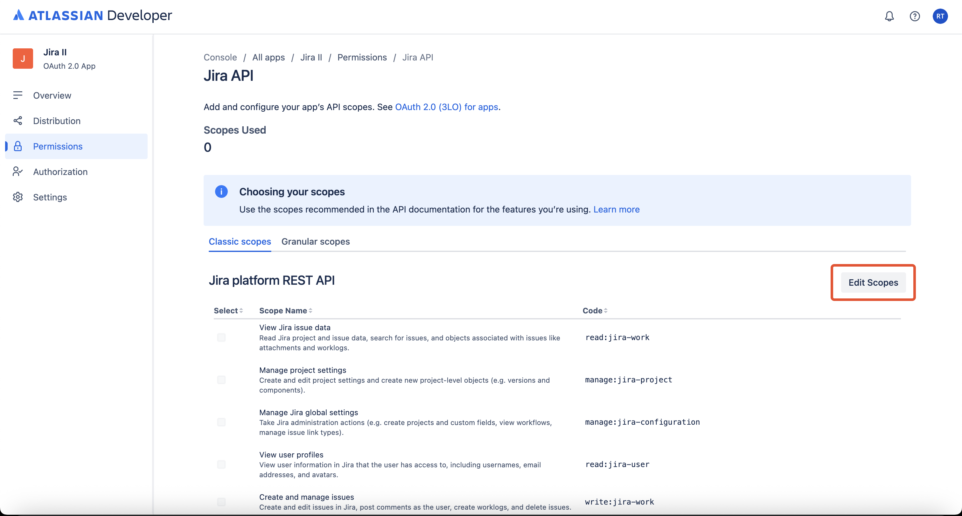Switch to the Granular scopes tab
The height and width of the screenshot is (516, 962).
click(316, 241)
